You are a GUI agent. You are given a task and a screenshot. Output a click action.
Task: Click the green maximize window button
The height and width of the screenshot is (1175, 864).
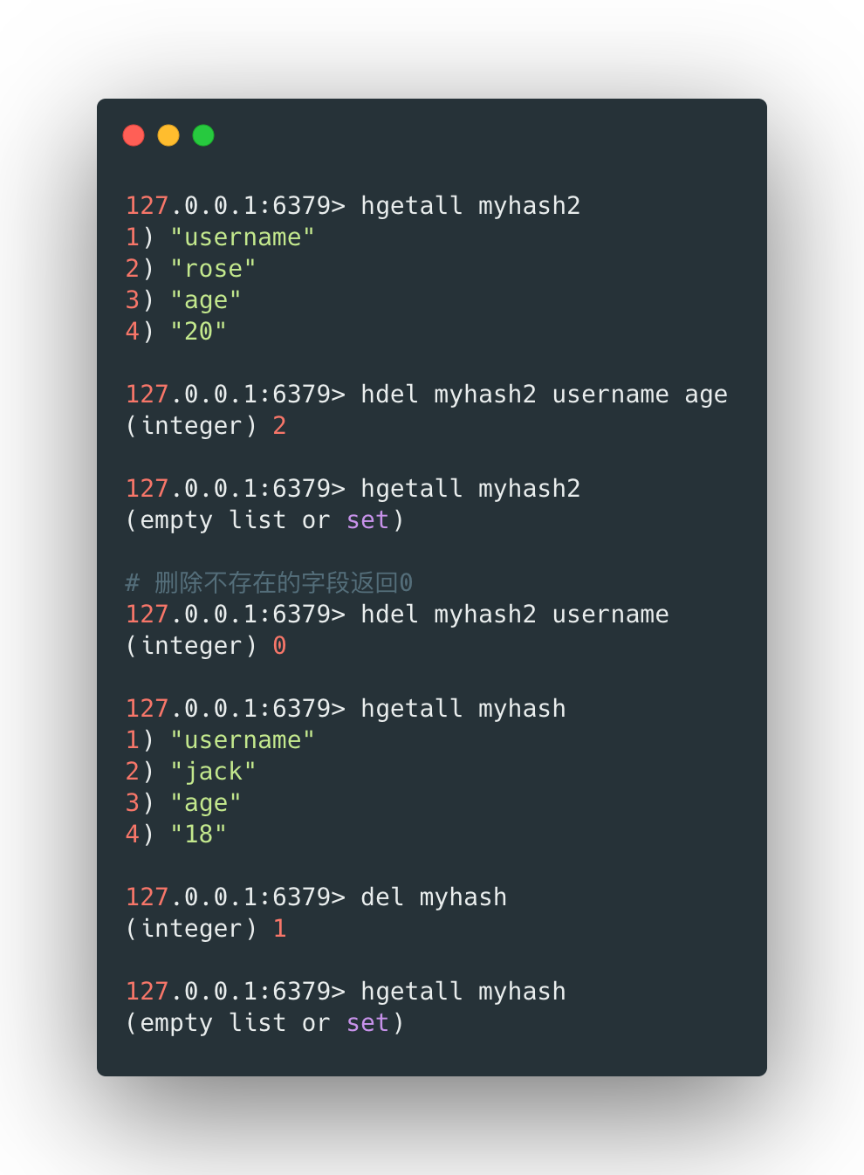tap(203, 135)
